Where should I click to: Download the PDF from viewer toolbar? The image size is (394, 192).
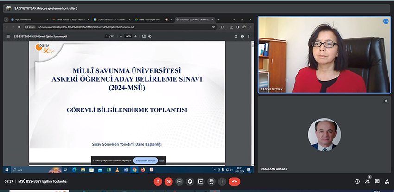pos(236,36)
